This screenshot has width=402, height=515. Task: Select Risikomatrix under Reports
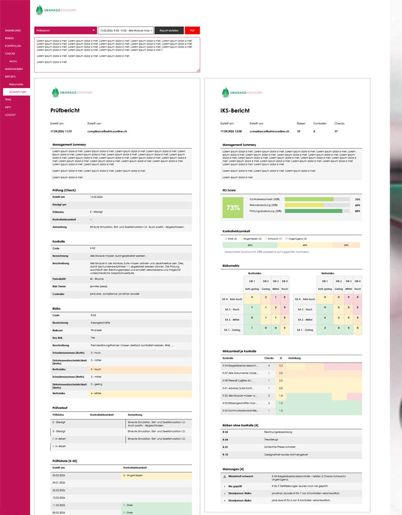coord(16,84)
